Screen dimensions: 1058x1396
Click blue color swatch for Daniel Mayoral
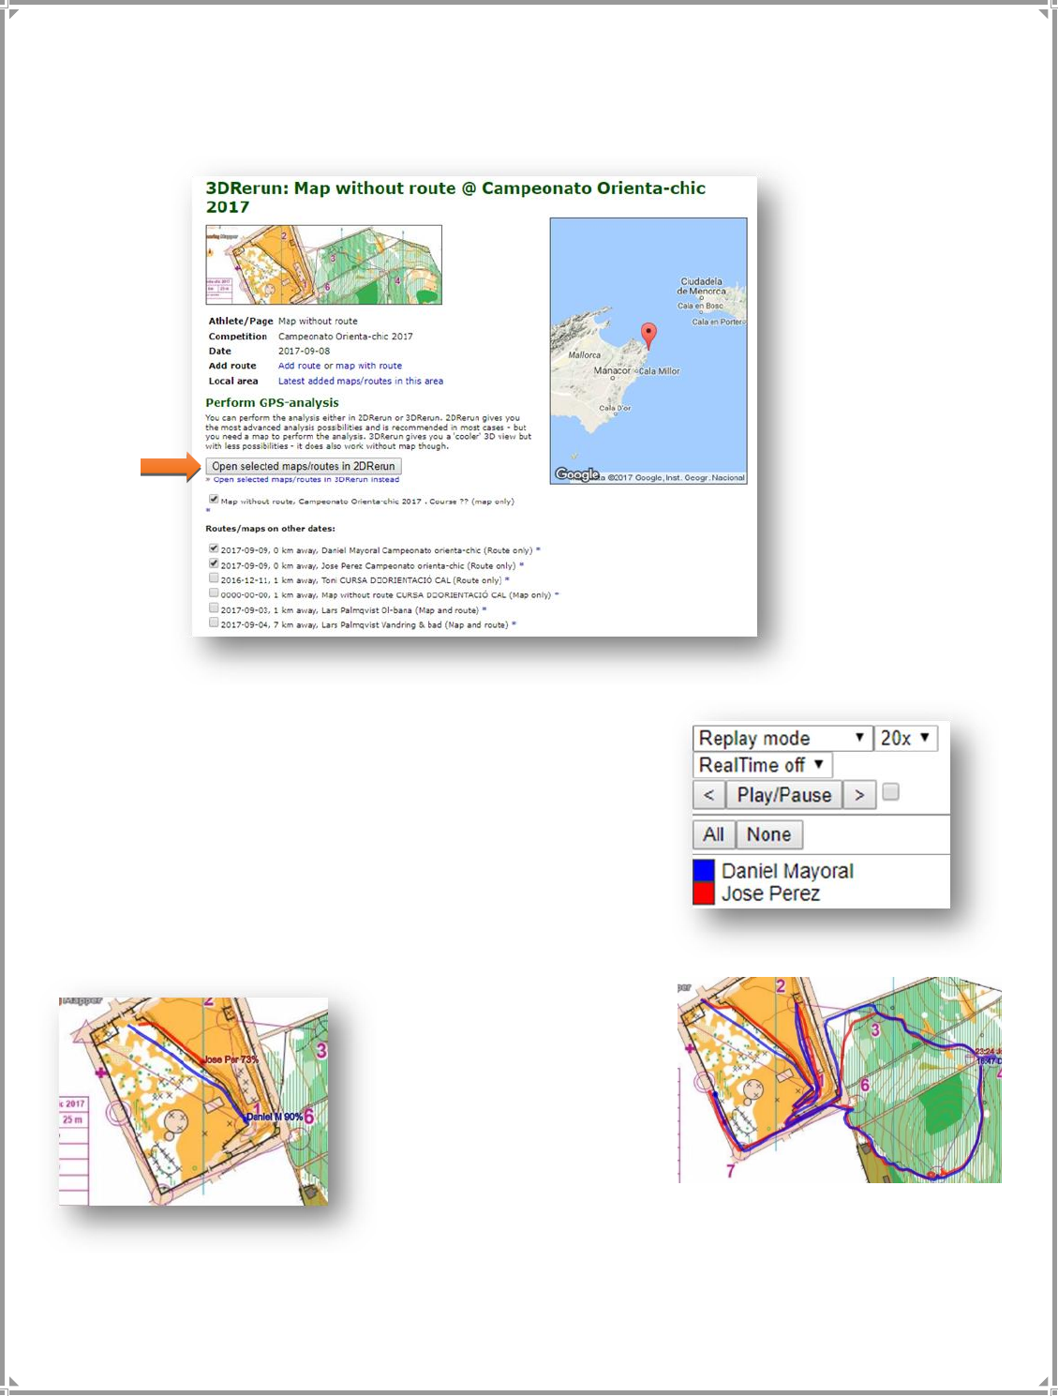coord(704,871)
